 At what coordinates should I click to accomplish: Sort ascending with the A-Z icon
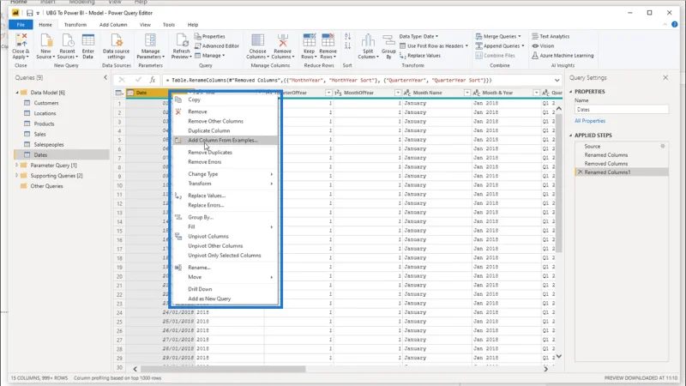tap(347, 37)
